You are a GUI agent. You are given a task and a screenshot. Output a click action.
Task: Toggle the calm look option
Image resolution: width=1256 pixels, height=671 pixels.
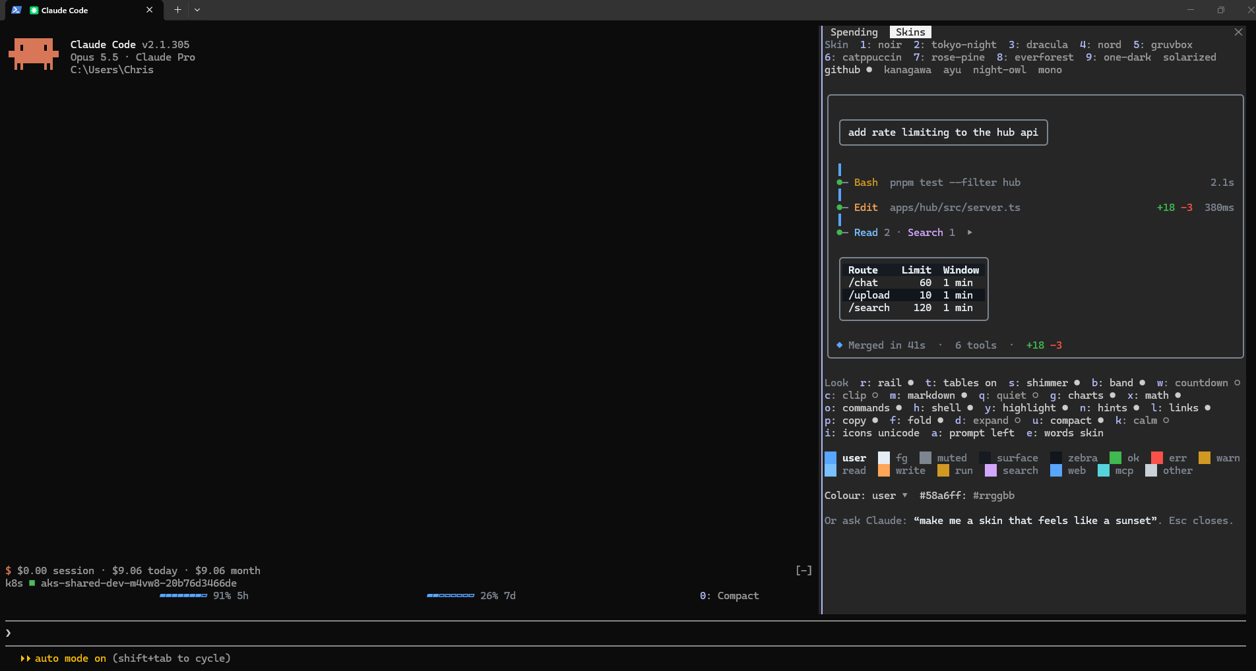(1142, 420)
